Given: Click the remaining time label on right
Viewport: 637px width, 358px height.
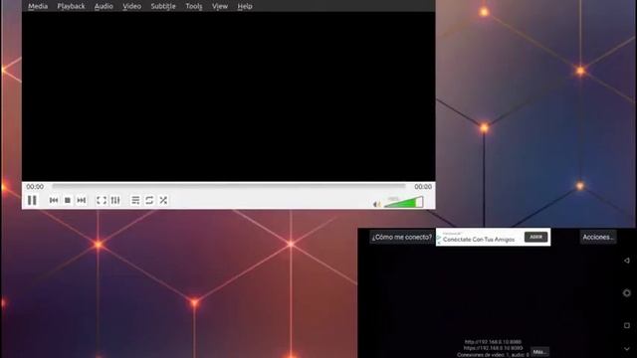Looking at the screenshot, I should click(x=423, y=187).
